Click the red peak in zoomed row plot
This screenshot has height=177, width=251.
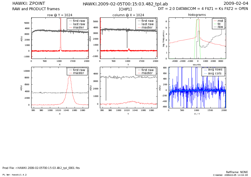click(70, 77)
